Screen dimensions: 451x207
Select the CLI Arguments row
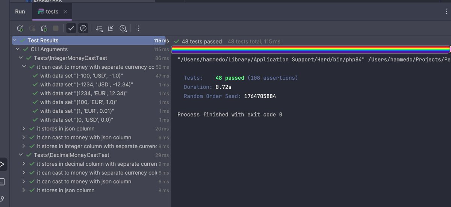tap(91, 49)
